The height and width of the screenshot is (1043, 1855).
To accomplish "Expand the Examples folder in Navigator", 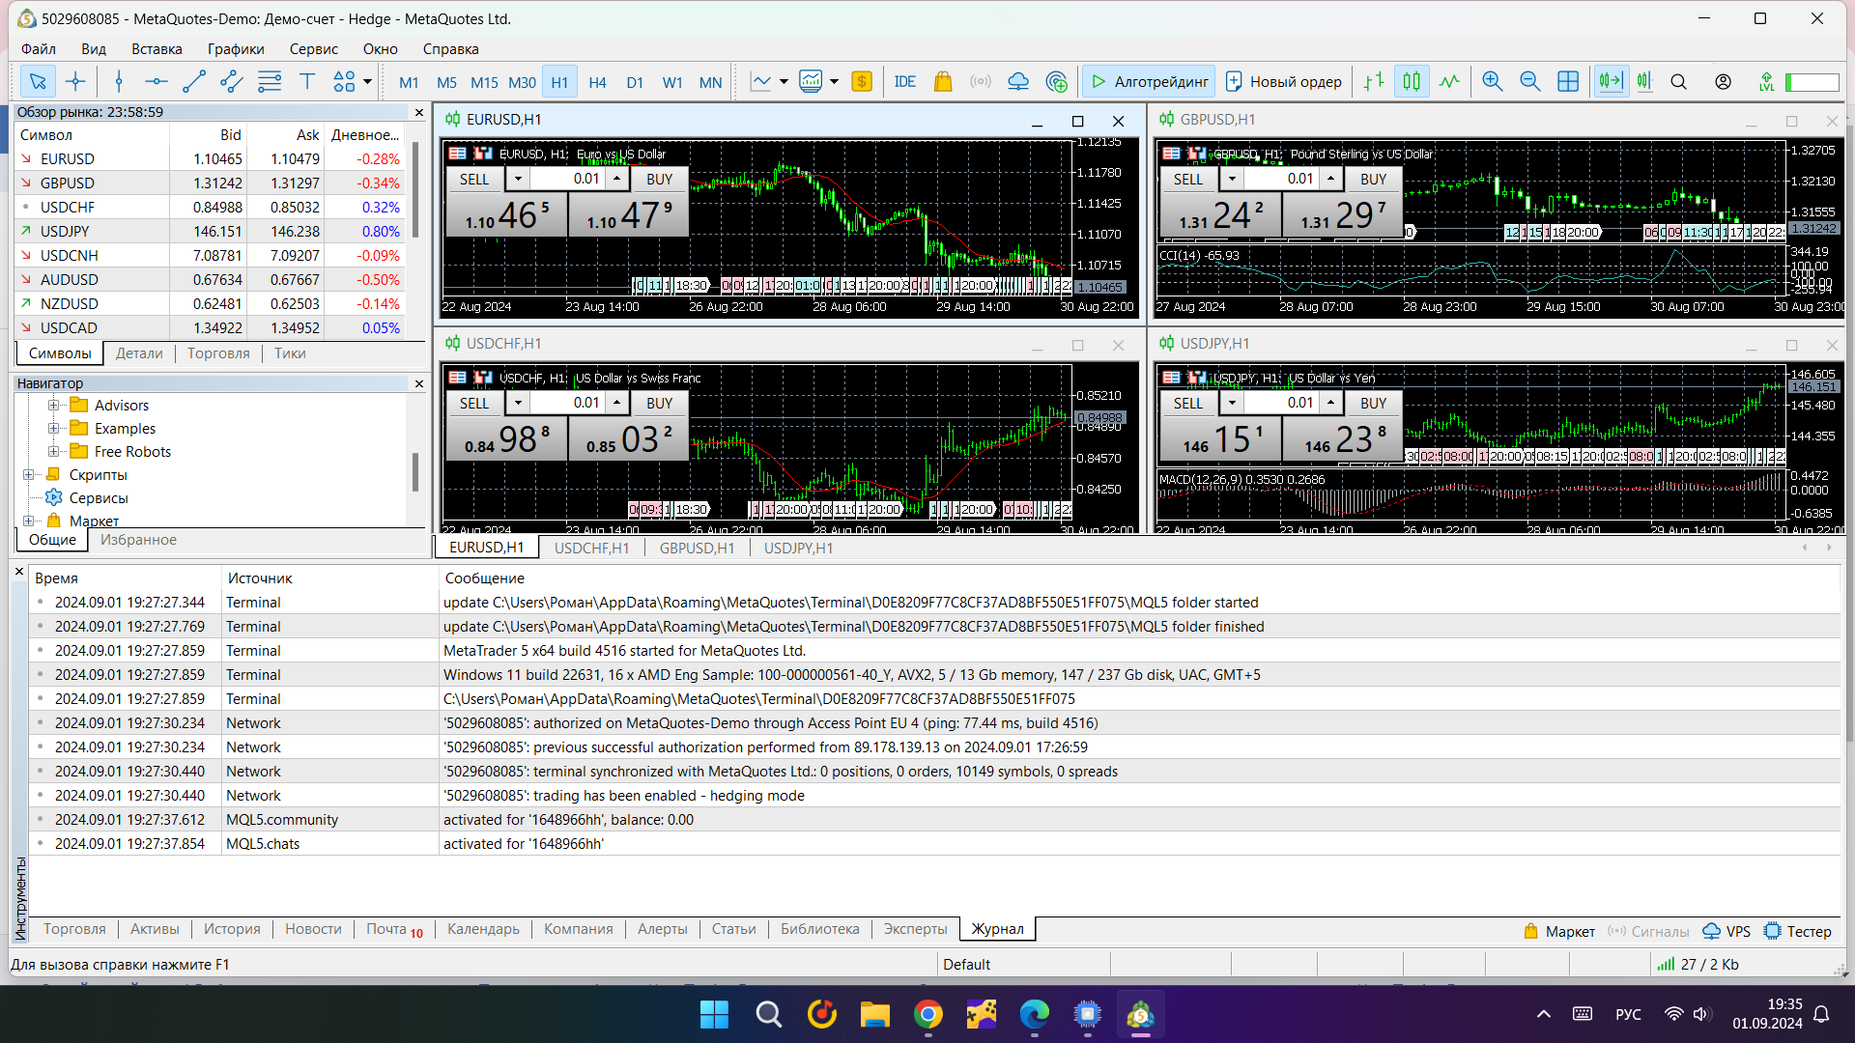I will [x=54, y=428].
